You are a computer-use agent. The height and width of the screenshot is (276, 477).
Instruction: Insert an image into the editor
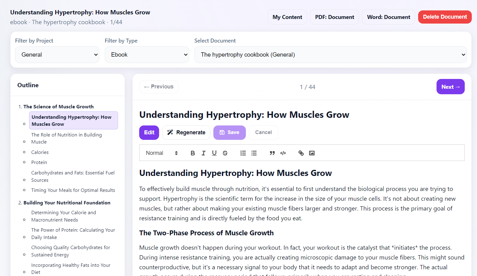coord(312,153)
